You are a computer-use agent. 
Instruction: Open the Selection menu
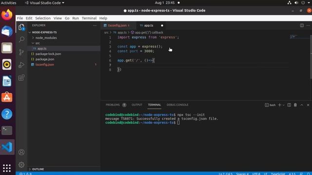click(43, 18)
